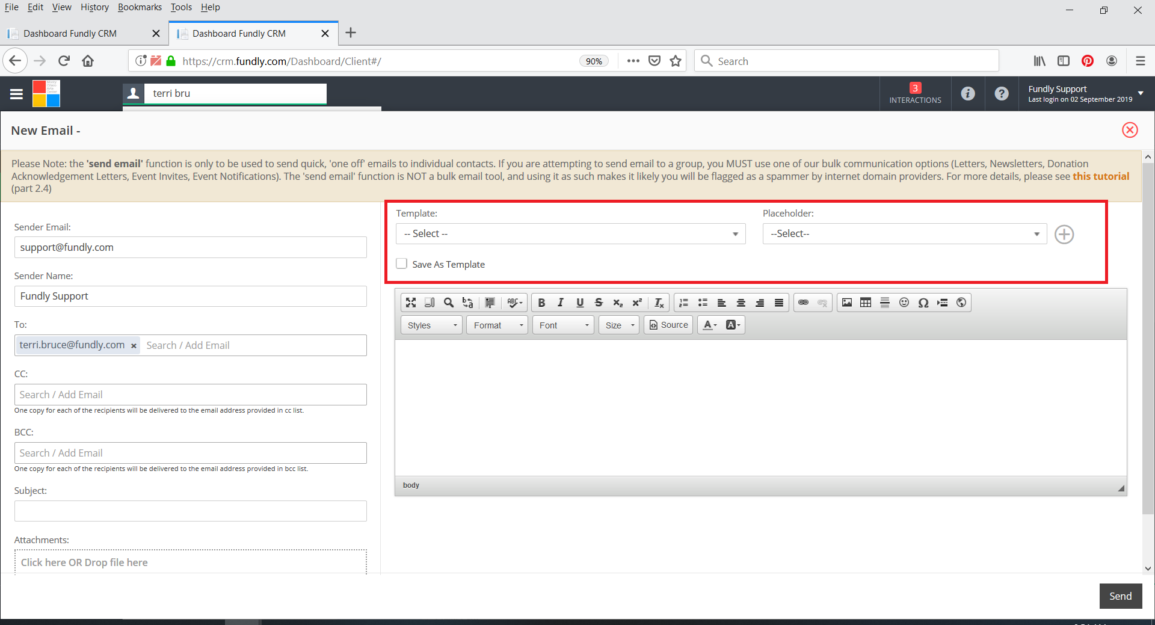Click the Send button
The height and width of the screenshot is (625, 1155).
[x=1120, y=596]
